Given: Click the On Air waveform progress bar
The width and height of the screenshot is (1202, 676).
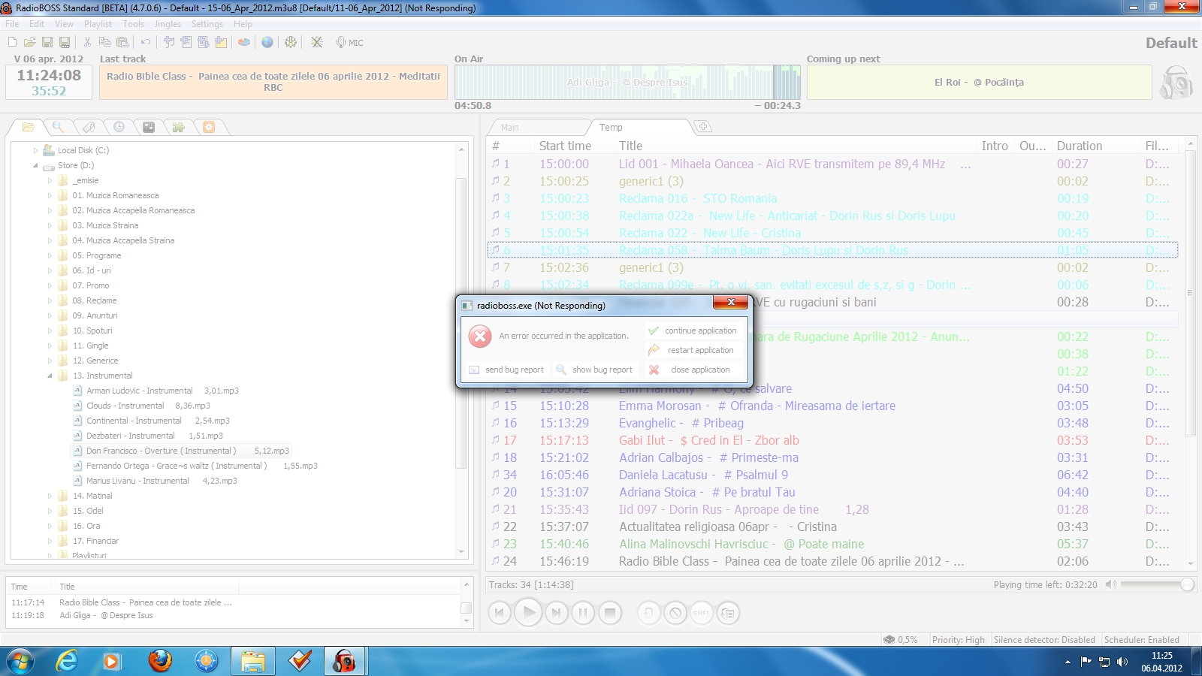Looking at the screenshot, I should tap(627, 82).
